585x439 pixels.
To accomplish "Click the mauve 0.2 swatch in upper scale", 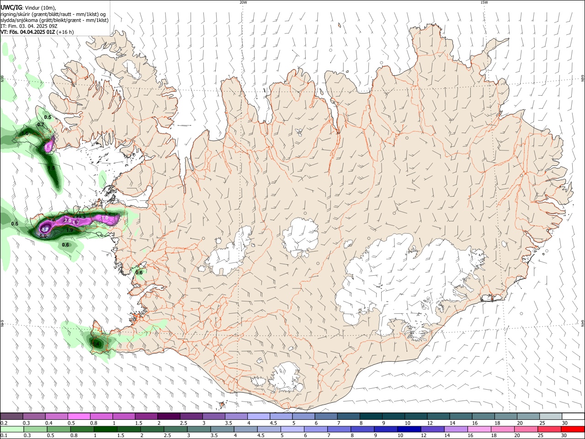I will click(11, 417).
